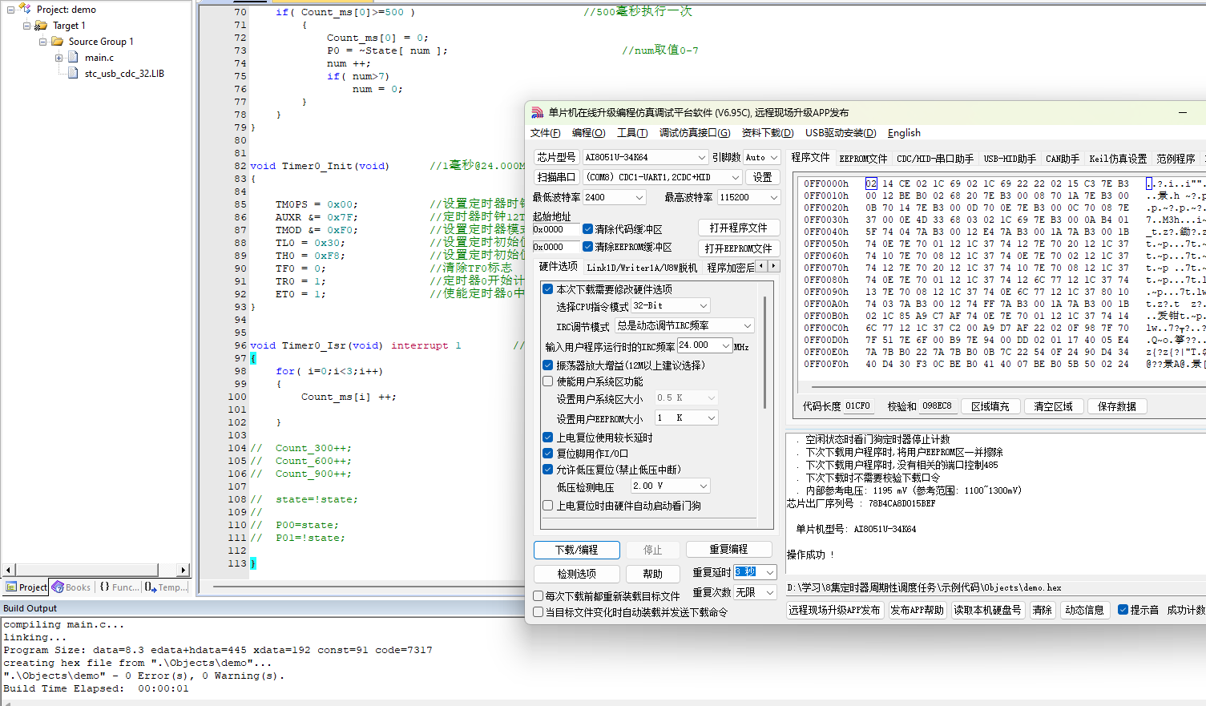Collapse the Target 1 tree node

26,26
